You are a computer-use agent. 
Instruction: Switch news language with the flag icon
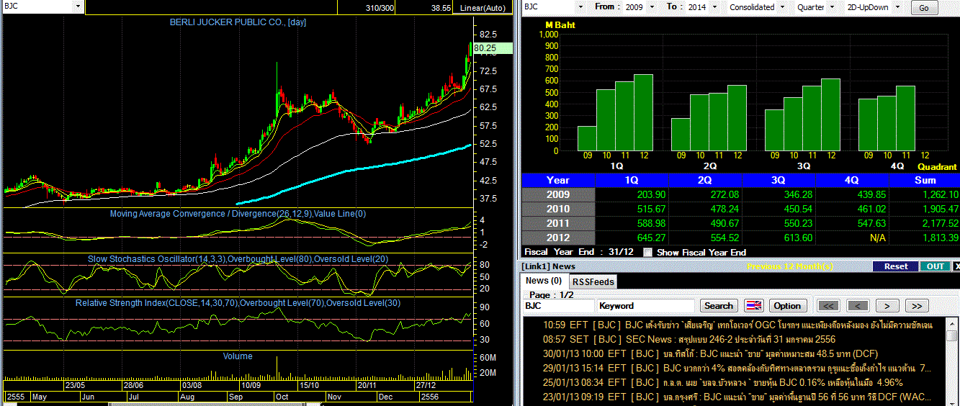pos(753,306)
